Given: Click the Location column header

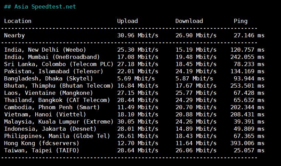Looking at the screenshot, I should [18, 21].
